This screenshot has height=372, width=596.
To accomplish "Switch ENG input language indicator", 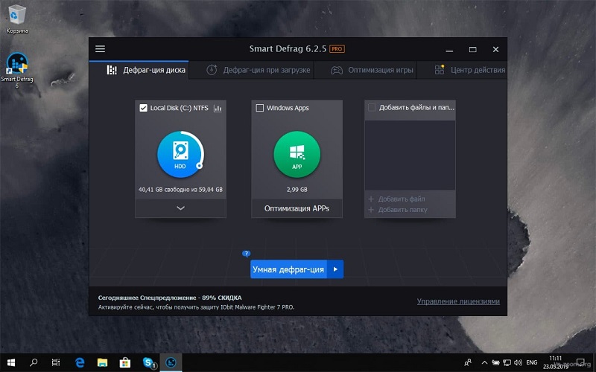I will [x=532, y=362].
